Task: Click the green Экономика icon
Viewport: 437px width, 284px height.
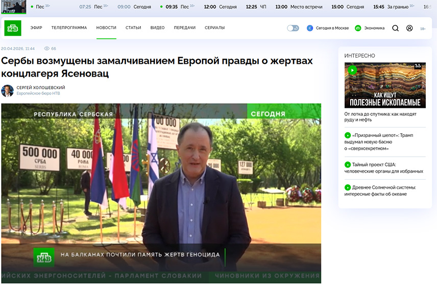Action: [358, 28]
